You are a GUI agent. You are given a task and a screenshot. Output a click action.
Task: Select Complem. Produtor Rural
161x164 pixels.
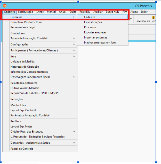pos(39,22)
